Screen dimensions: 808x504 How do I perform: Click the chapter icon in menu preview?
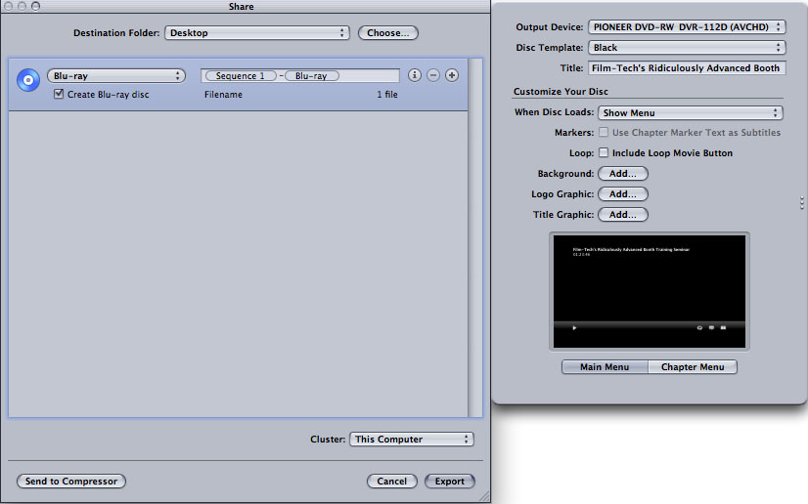pyautogui.click(x=724, y=327)
